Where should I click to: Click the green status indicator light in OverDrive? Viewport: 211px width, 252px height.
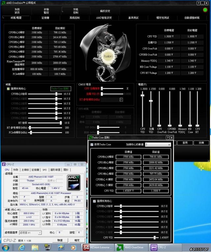[205, 10]
